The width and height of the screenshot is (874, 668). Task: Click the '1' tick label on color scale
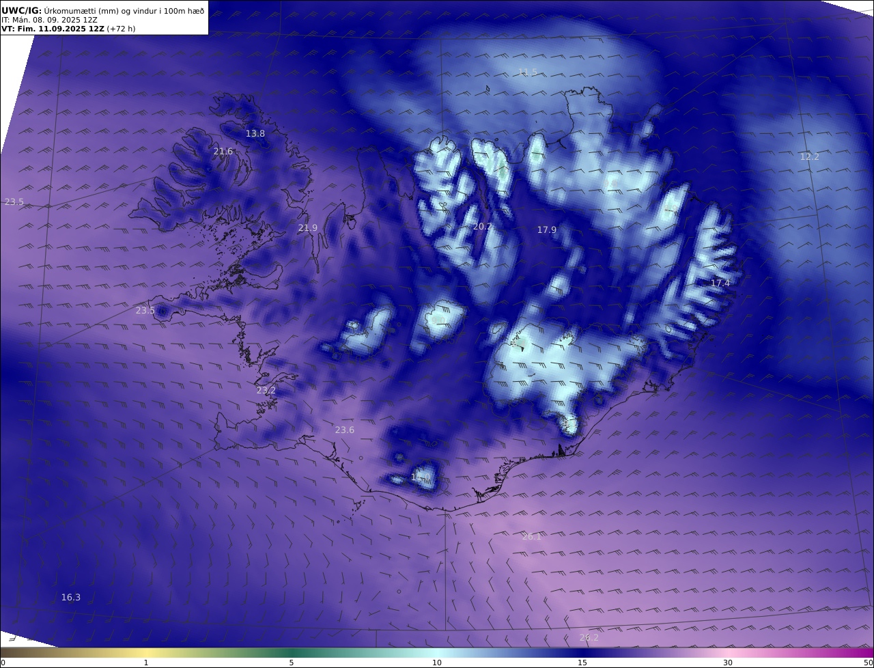146,663
